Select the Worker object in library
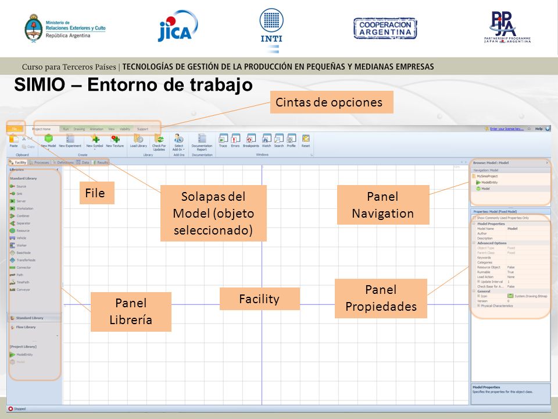The height and width of the screenshot is (419, 558). [x=18, y=246]
